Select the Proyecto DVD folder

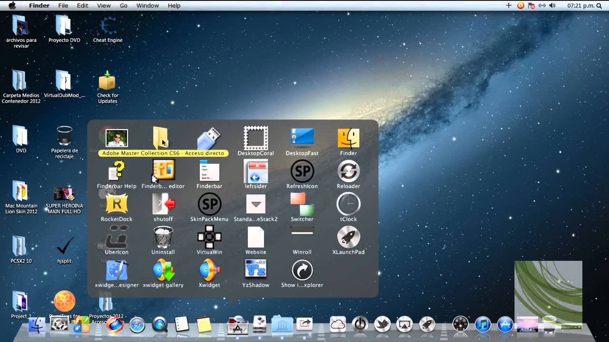pos(63,26)
